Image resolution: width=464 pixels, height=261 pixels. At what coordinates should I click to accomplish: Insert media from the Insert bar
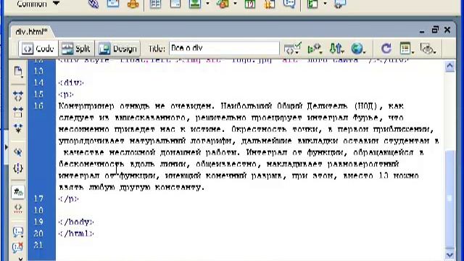pos(223,4)
